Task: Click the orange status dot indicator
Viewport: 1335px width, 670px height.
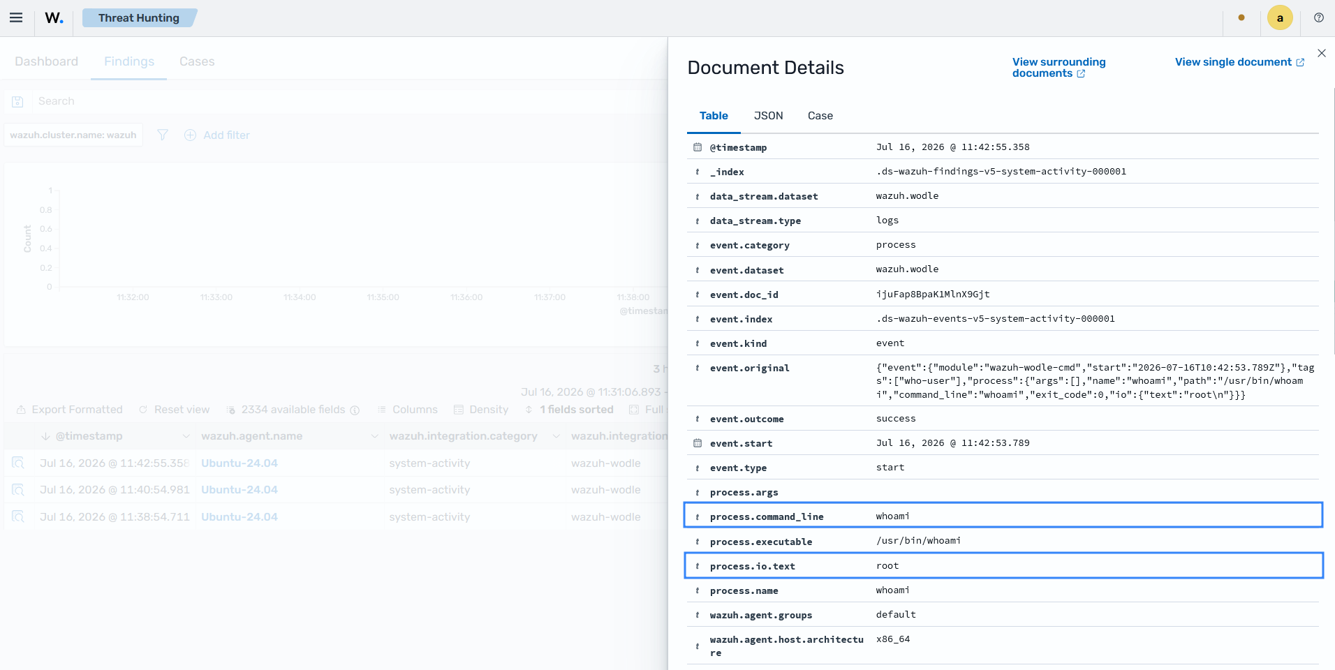Action: tap(1241, 18)
